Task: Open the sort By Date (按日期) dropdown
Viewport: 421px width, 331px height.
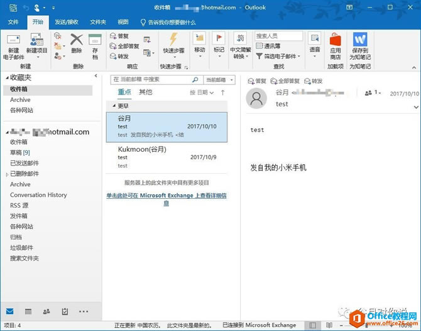Action: click(202, 93)
